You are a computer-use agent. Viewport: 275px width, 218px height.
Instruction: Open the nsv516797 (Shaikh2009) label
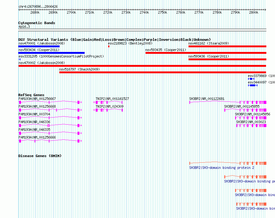pyautogui.click(x=79, y=69)
